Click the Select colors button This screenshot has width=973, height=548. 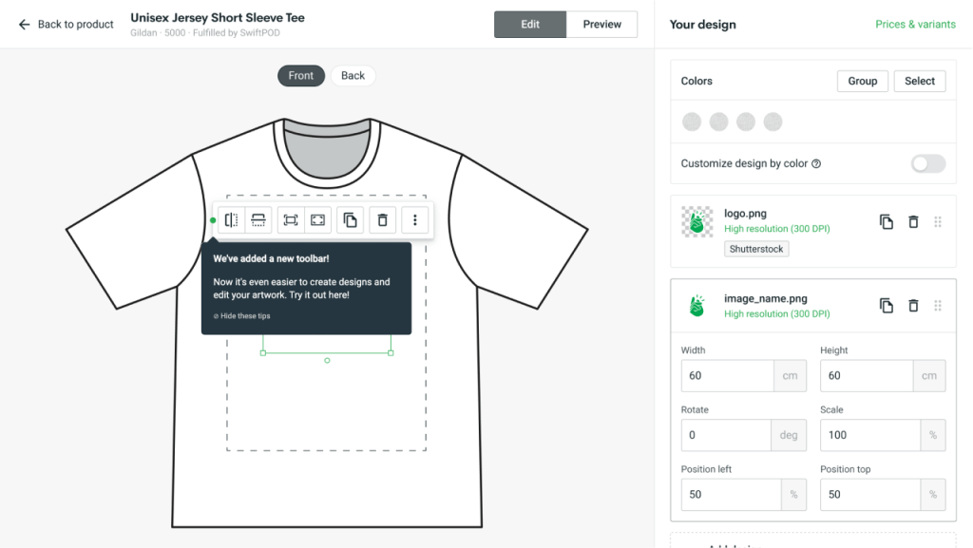tap(920, 82)
